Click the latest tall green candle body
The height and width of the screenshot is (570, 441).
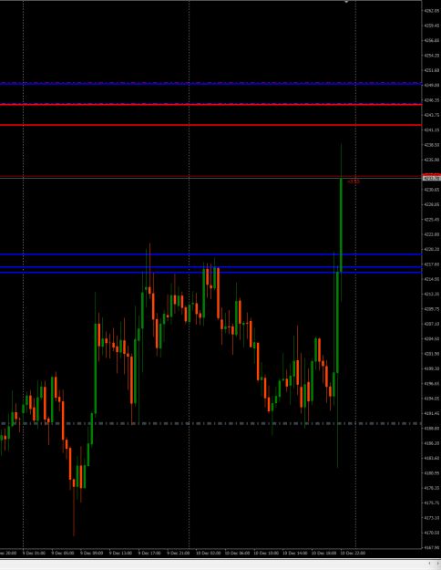(x=341, y=224)
